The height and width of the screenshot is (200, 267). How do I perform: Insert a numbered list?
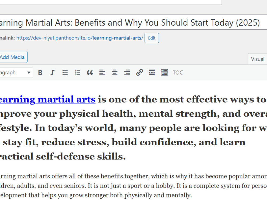[x=77, y=73]
